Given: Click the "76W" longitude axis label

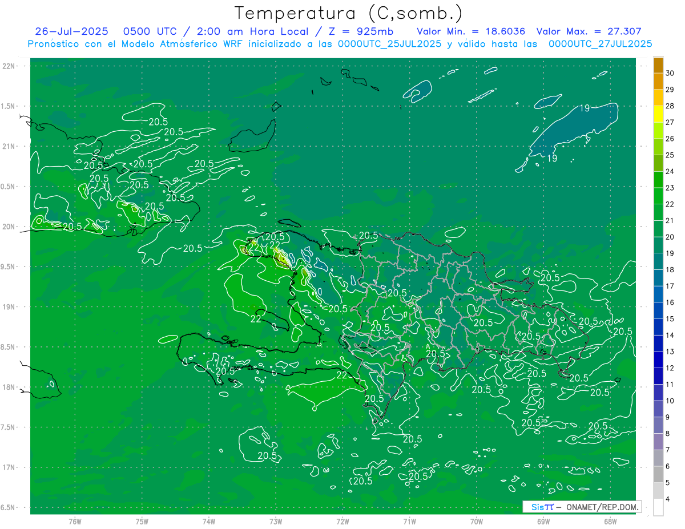Looking at the screenshot, I should [75, 522].
